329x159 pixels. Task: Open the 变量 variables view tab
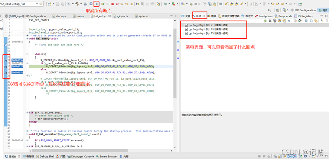click(186, 16)
